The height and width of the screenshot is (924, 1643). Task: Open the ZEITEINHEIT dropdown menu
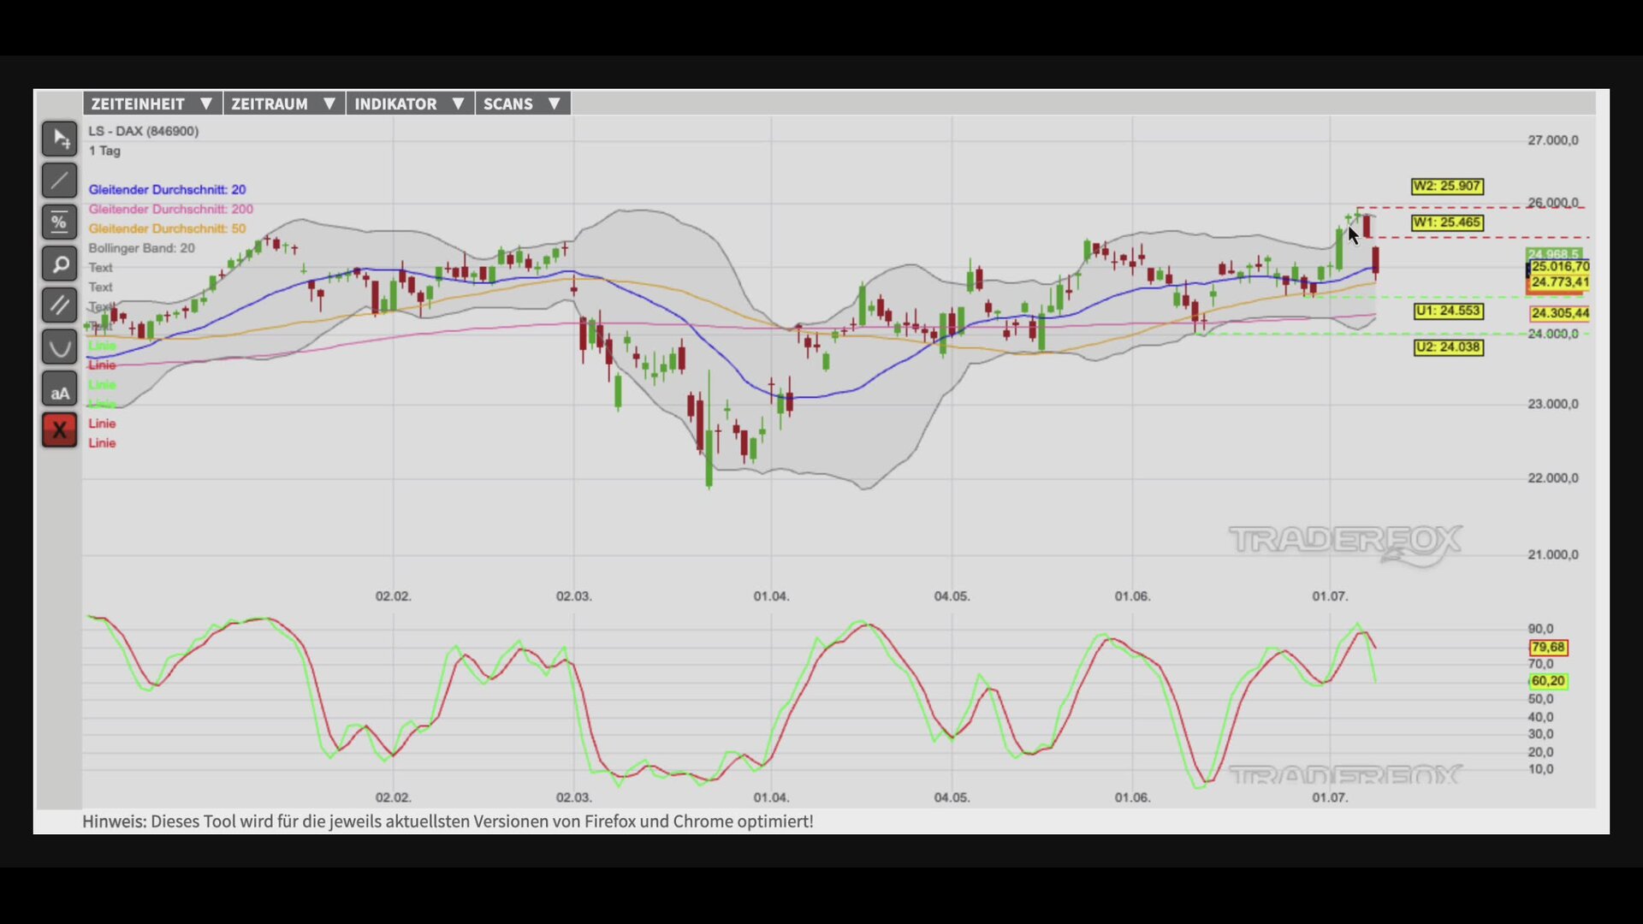(152, 104)
